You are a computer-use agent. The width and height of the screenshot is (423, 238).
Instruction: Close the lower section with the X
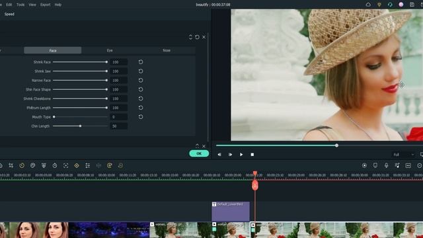point(204,146)
